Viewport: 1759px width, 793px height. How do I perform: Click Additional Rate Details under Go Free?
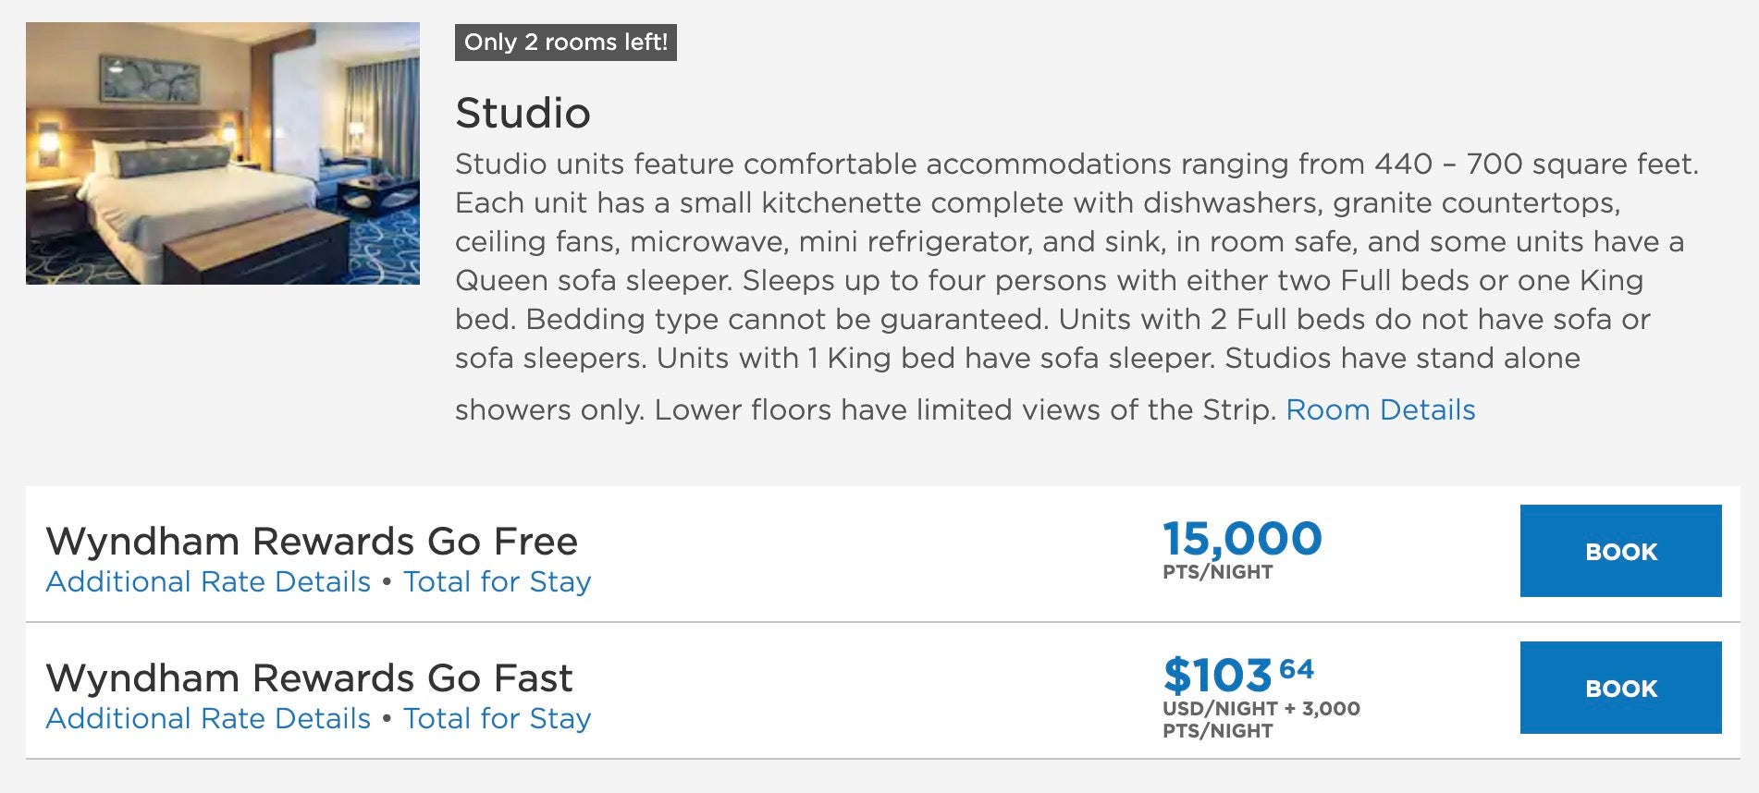pos(208,582)
